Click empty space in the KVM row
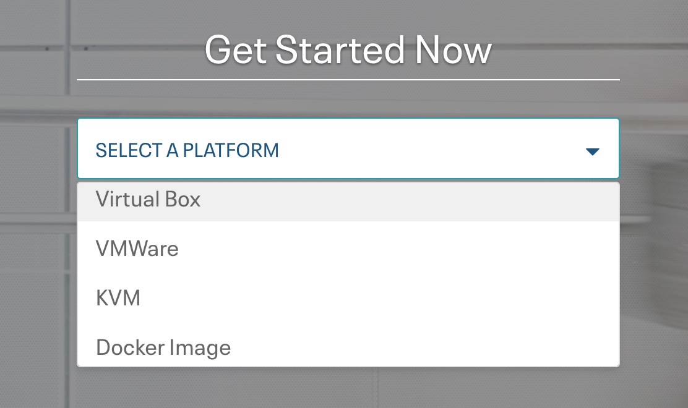The width and height of the screenshot is (688, 408). tap(377, 298)
